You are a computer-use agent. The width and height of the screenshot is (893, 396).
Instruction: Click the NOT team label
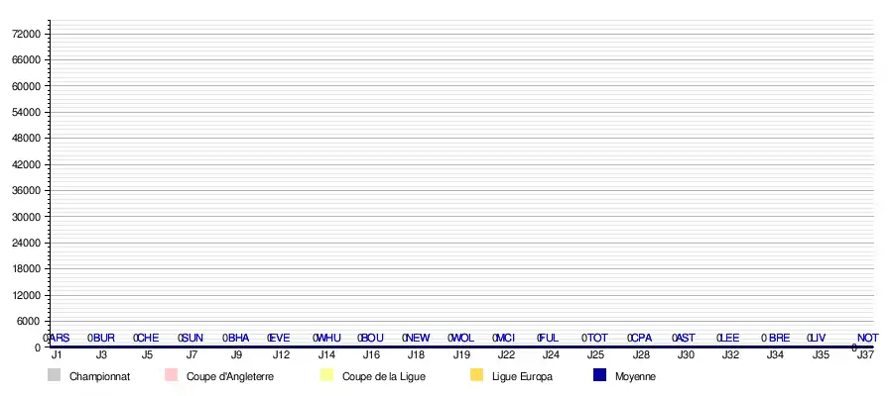coord(867,339)
